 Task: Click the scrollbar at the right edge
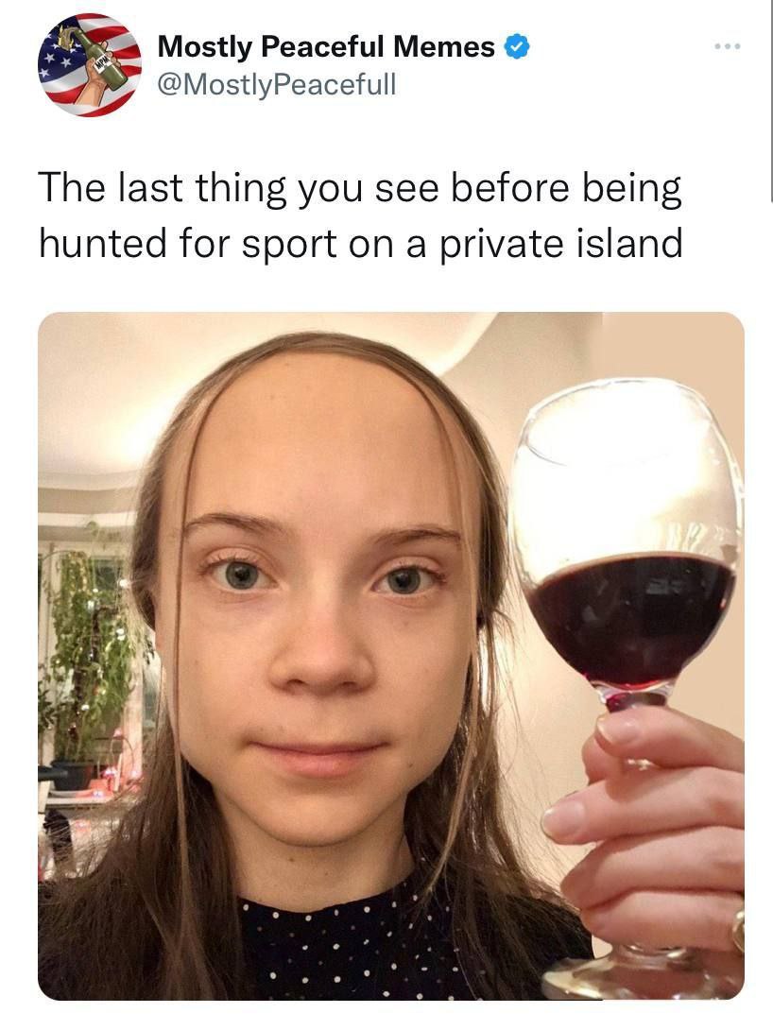tap(770, 102)
